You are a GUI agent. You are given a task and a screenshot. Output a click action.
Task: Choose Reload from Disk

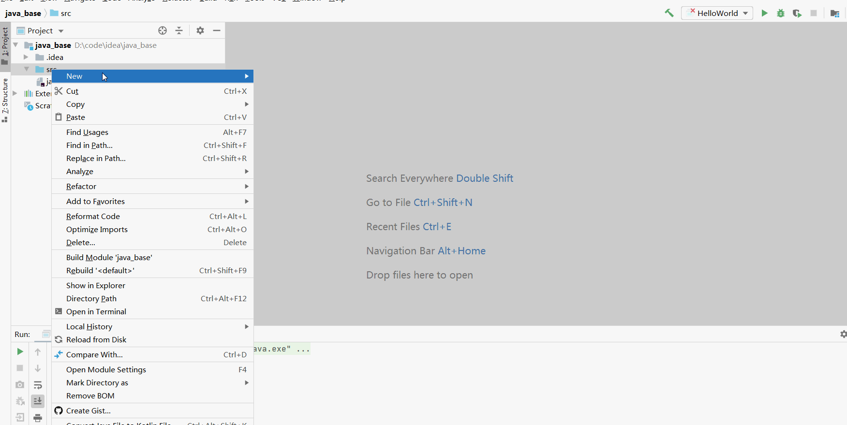(x=152, y=340)
